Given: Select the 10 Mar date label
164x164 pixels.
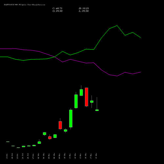Looking at the screenshot, I should 65,156.
